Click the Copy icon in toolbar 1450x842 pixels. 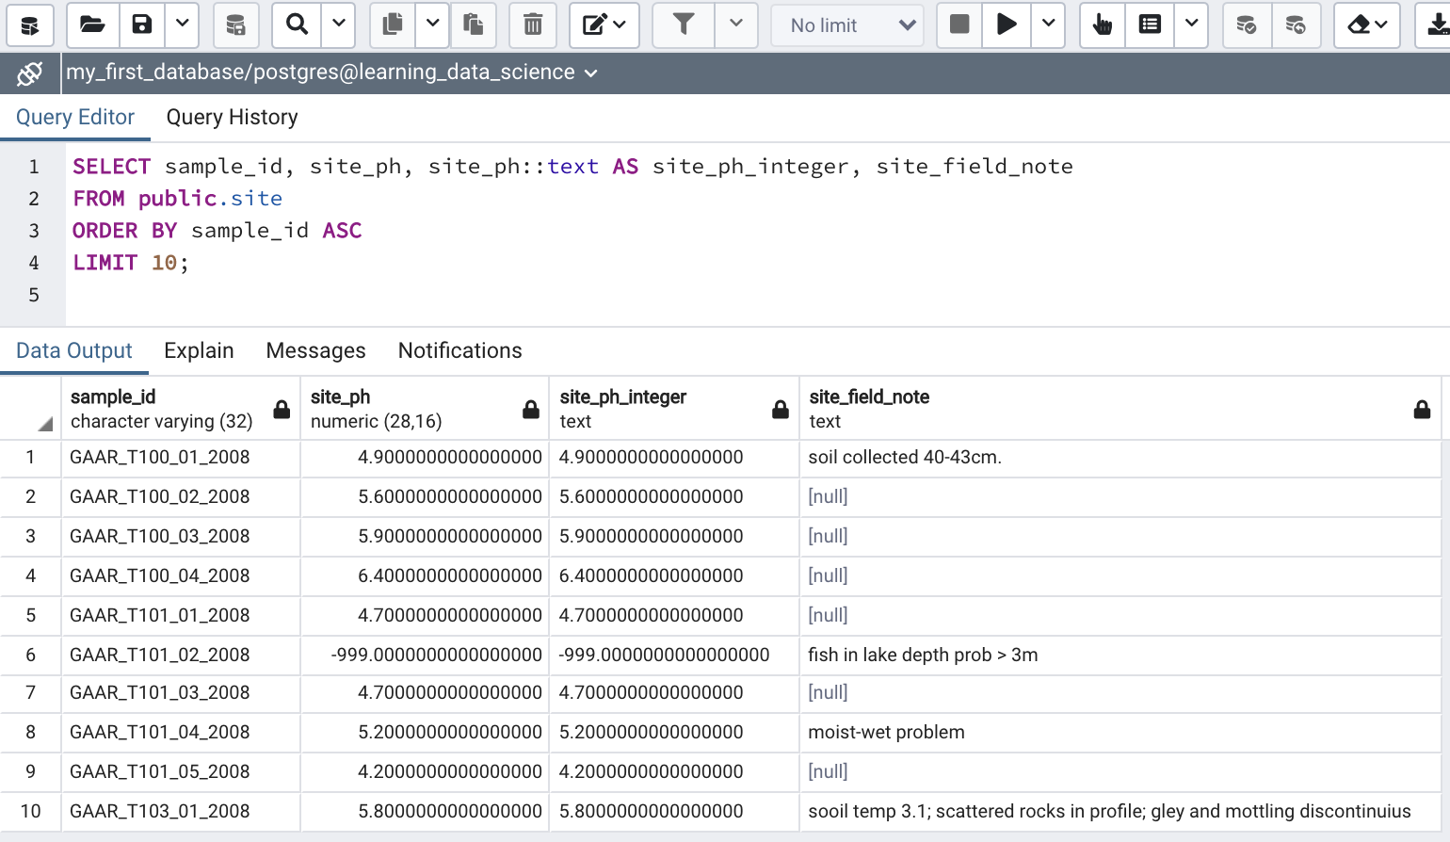(x=393, y=25)
